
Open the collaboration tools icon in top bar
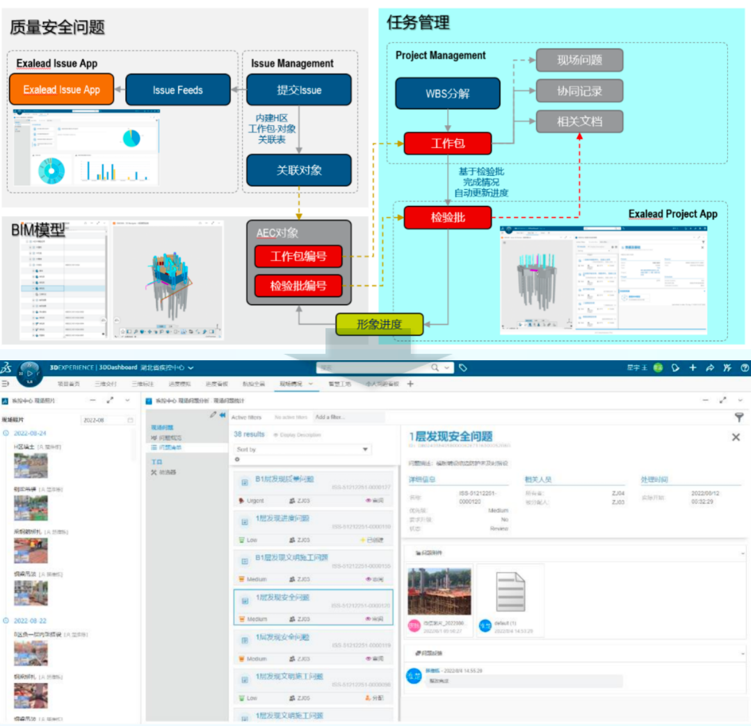coord(727,368)
